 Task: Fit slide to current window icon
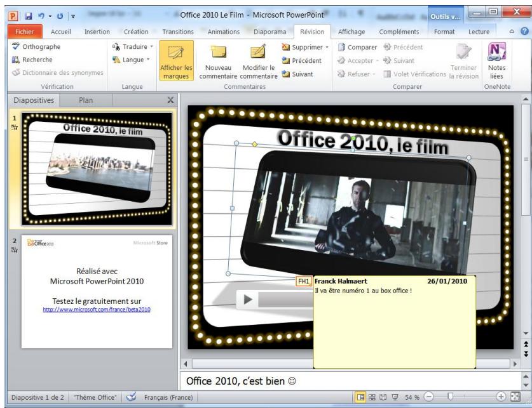pyautogui.click(x=515, y=397)
